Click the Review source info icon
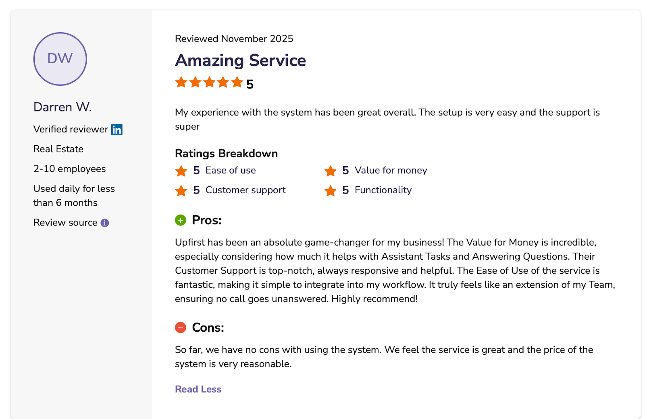This screenshot has height=419, width=645. (105, 223)
